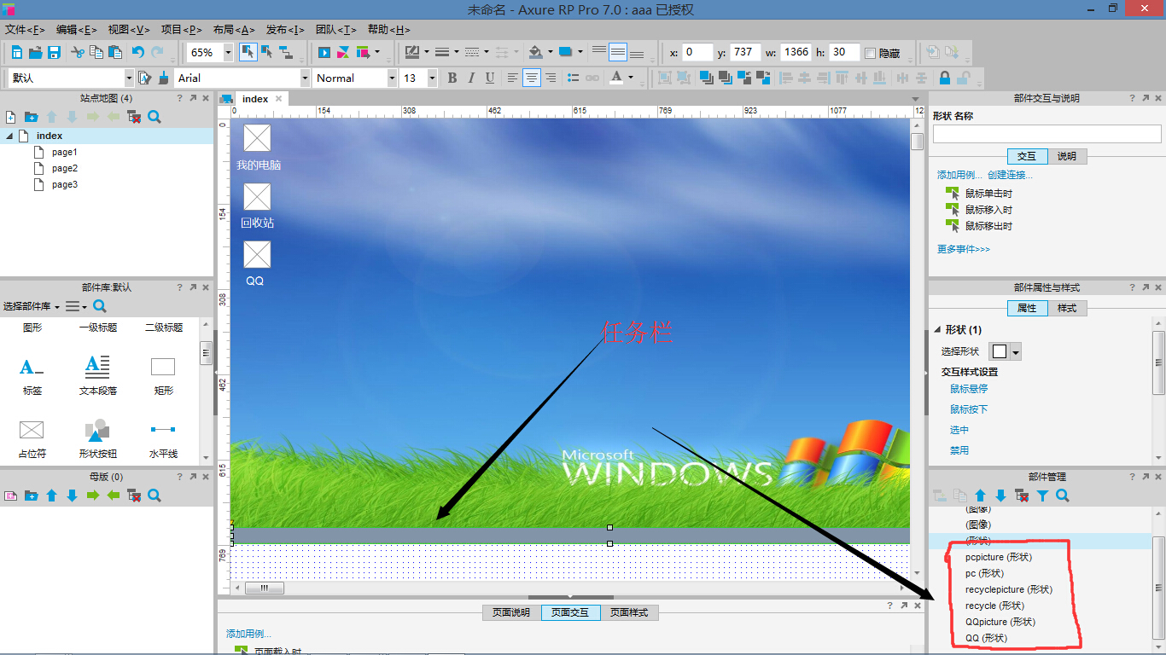
Task: Cut selection with the scissors icon
Action: [x=78, y=53]
